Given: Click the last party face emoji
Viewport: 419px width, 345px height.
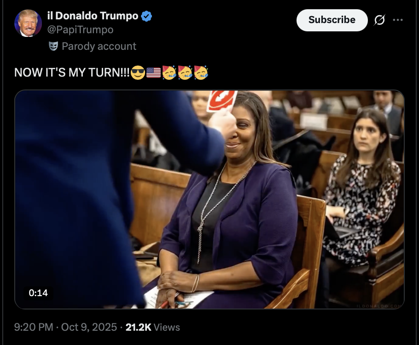Looking at the screenshot, I should [x=201, y=72].
